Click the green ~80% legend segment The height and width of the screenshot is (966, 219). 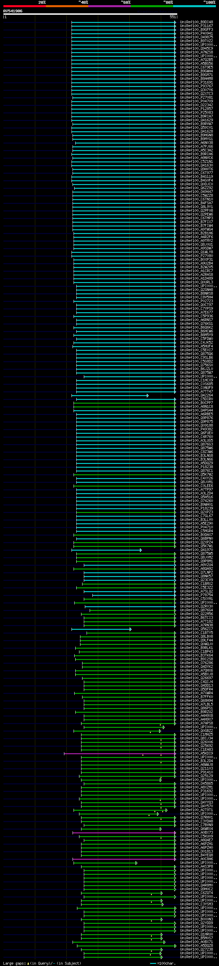tap(152, 6)
